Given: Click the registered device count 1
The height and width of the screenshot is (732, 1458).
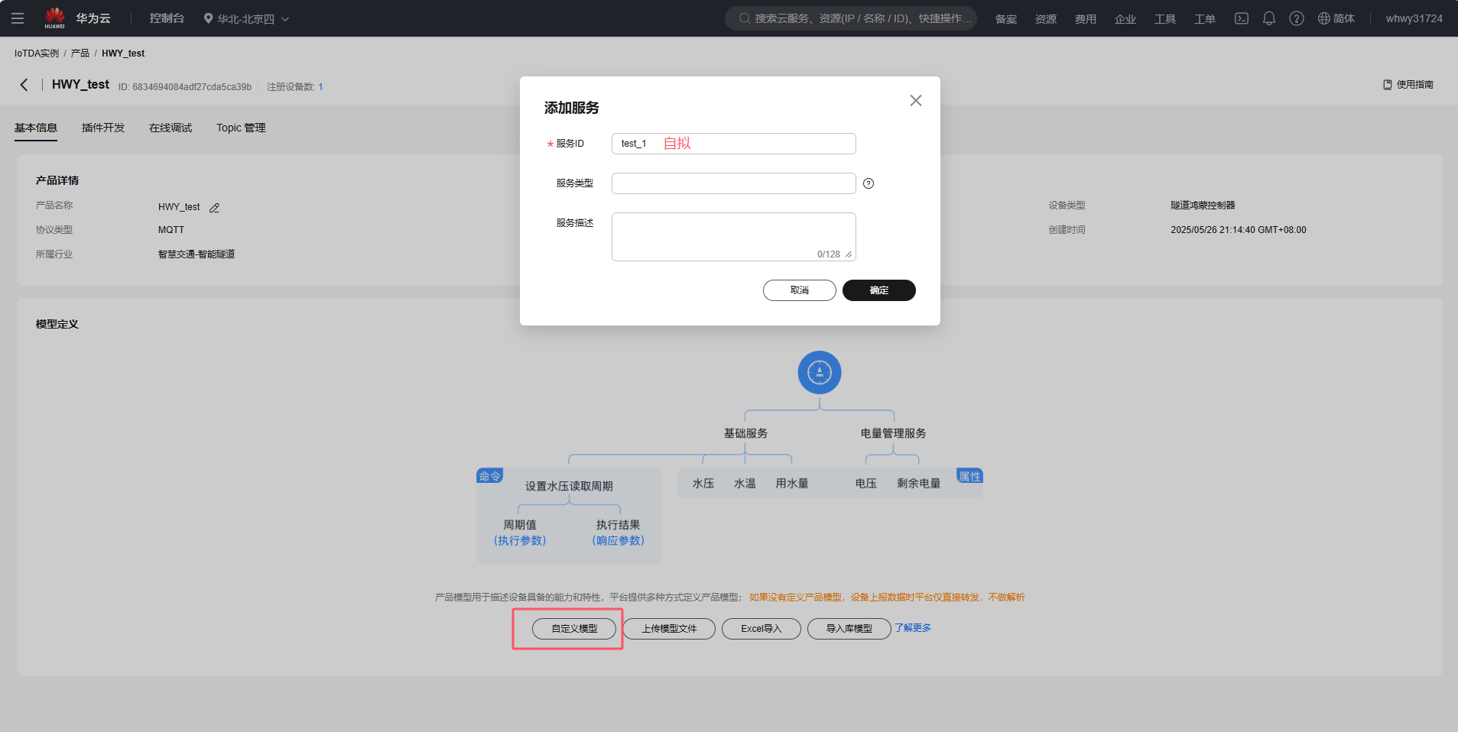Looking at the screenshot, I should point(320,87).
